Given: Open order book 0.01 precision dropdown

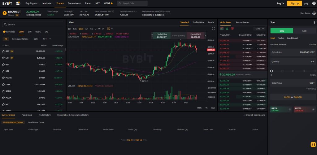Looking at the screenshot, I should 259,29.
